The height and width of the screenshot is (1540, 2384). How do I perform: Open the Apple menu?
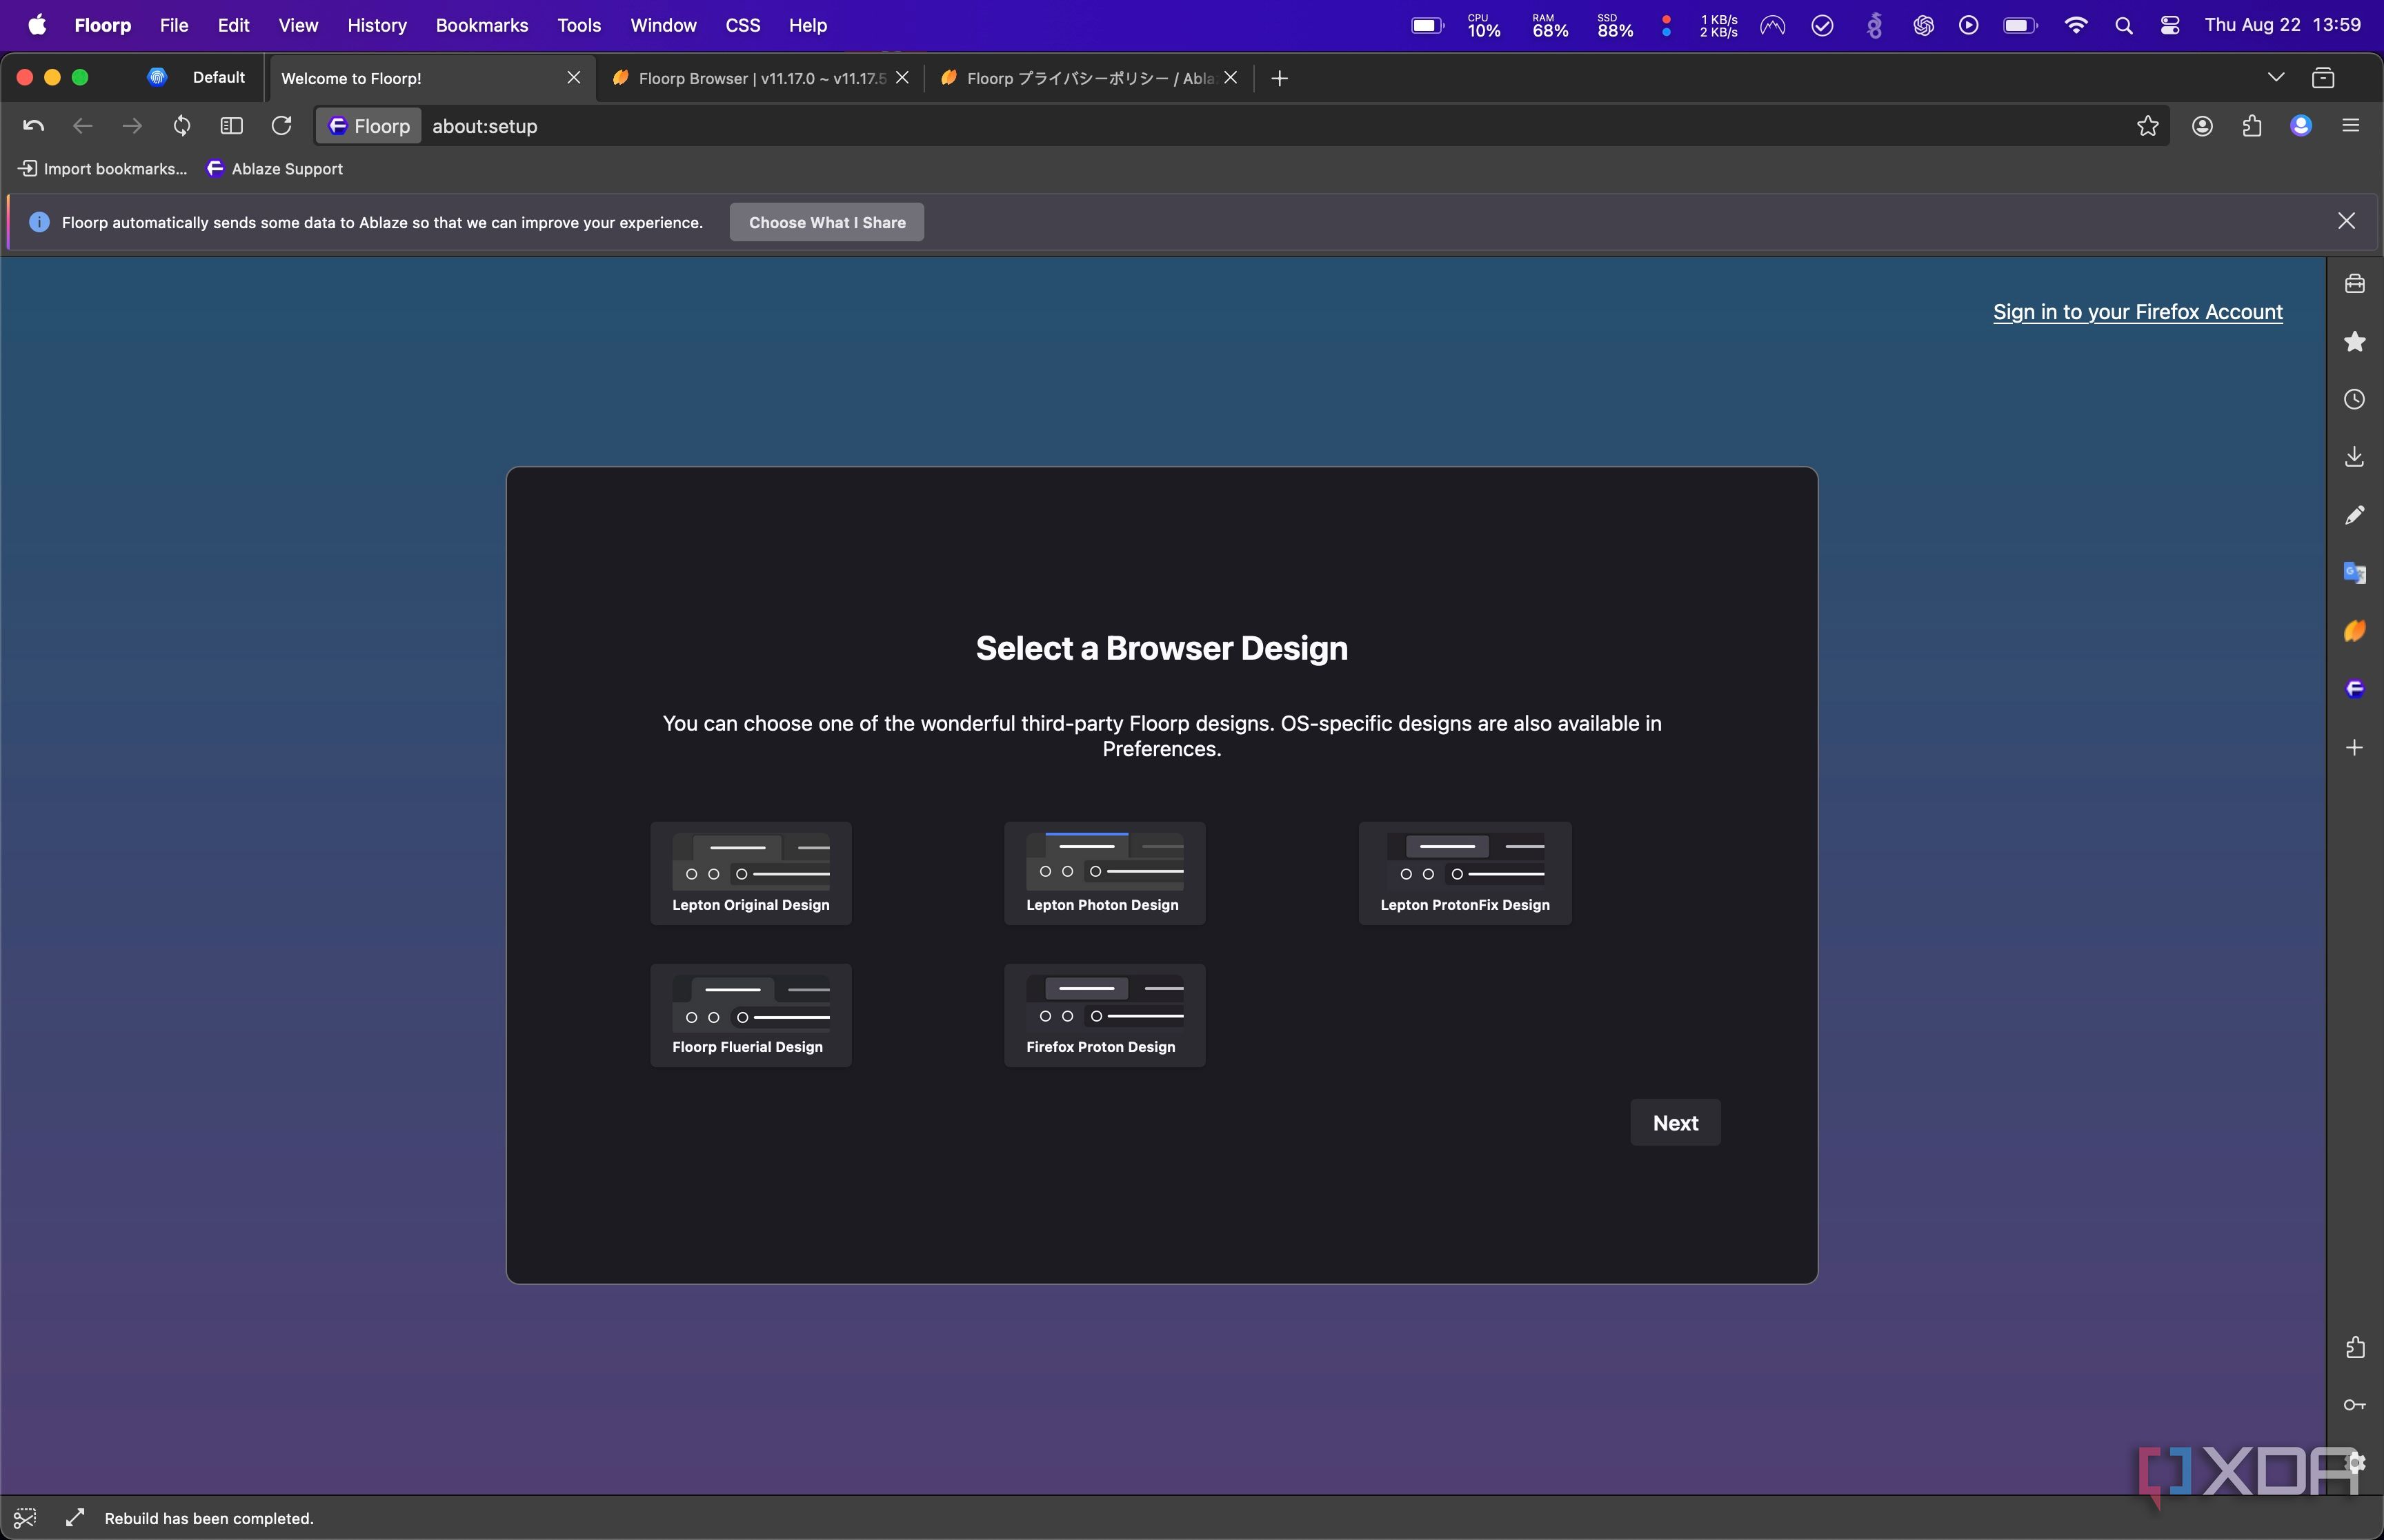point(37,25)
